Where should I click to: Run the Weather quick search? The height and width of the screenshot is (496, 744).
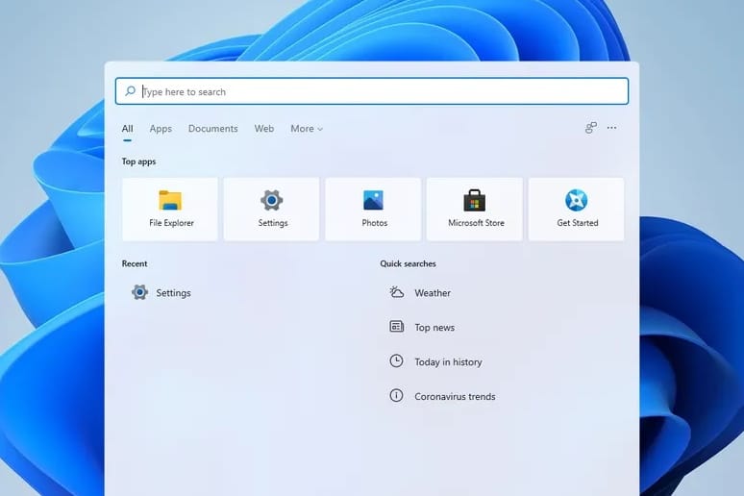(x=433, y=293)
